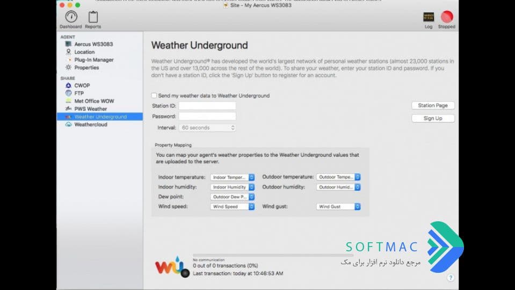Open the Dashboard gauge icon
Image resolution: width=515 pixels, height=290 pixels.
(x=71, y=17)
